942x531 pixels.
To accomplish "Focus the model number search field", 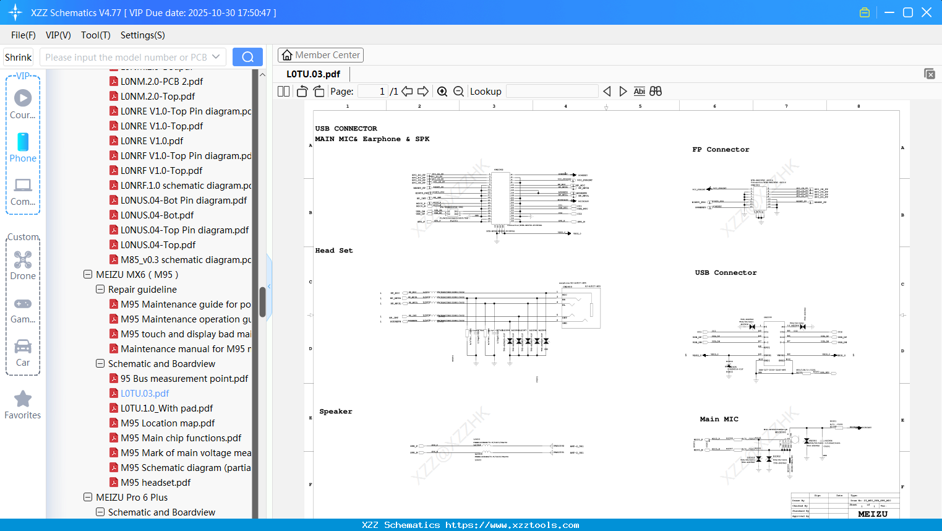I will [126, 57].
